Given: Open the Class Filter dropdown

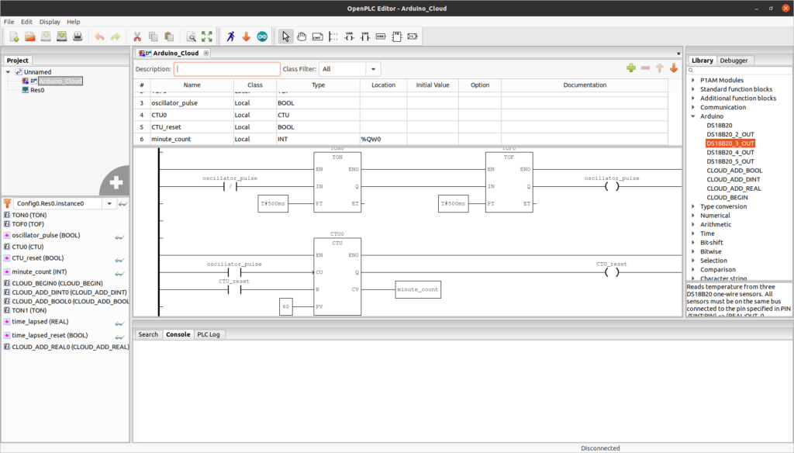Looking at the screenshot, I should pyautogui.click(x=373, y=68).
